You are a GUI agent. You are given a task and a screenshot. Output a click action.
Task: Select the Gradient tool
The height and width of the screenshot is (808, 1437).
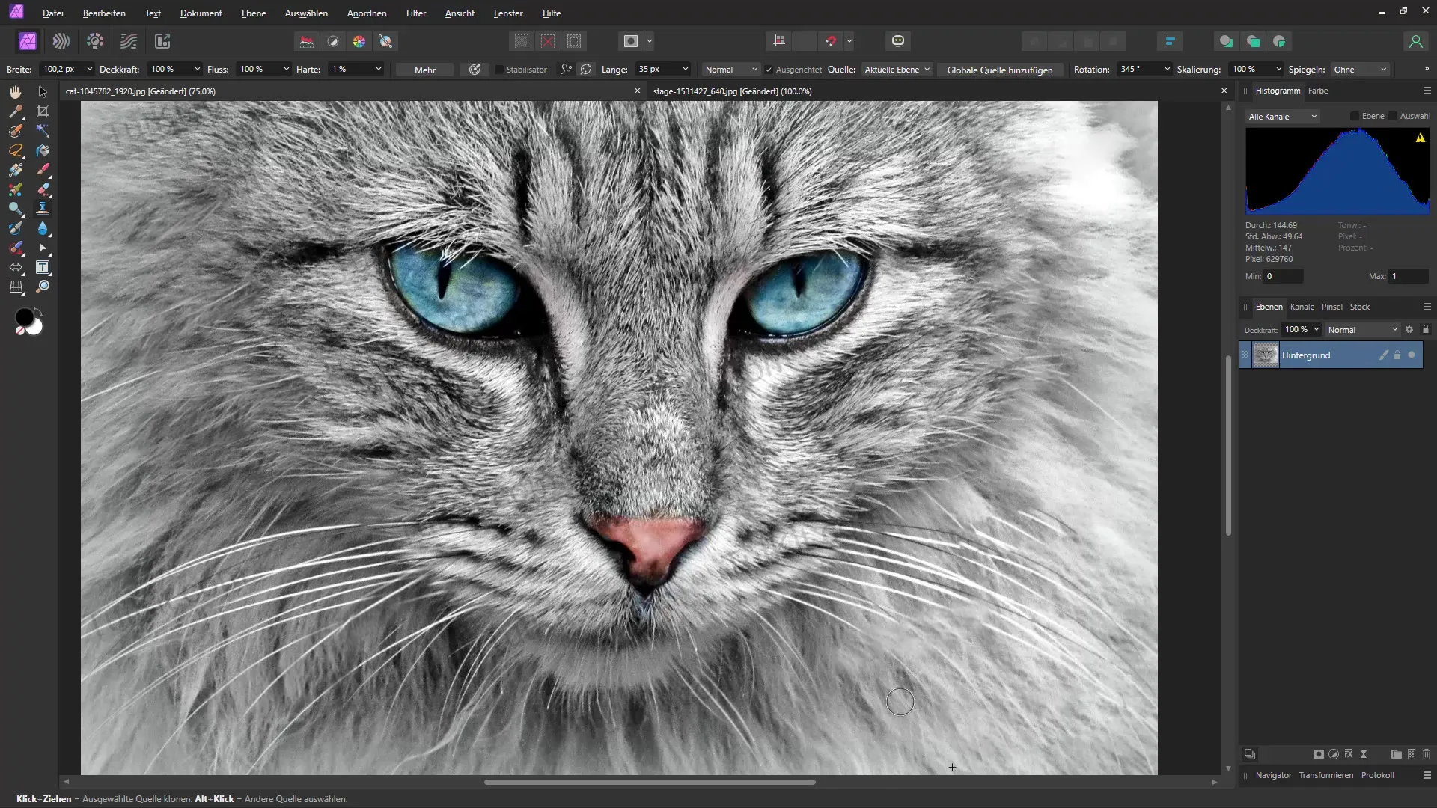16,170
